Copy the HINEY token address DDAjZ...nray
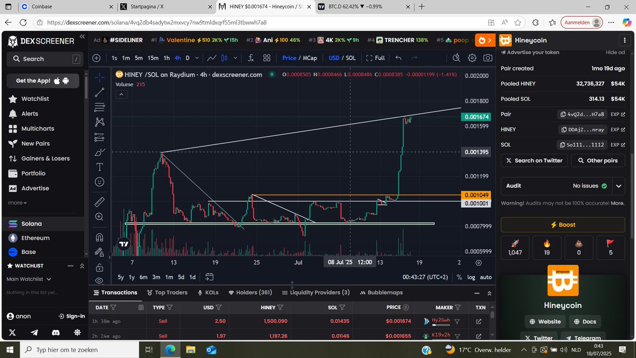 pyautogui.click(x=583, y=129)
